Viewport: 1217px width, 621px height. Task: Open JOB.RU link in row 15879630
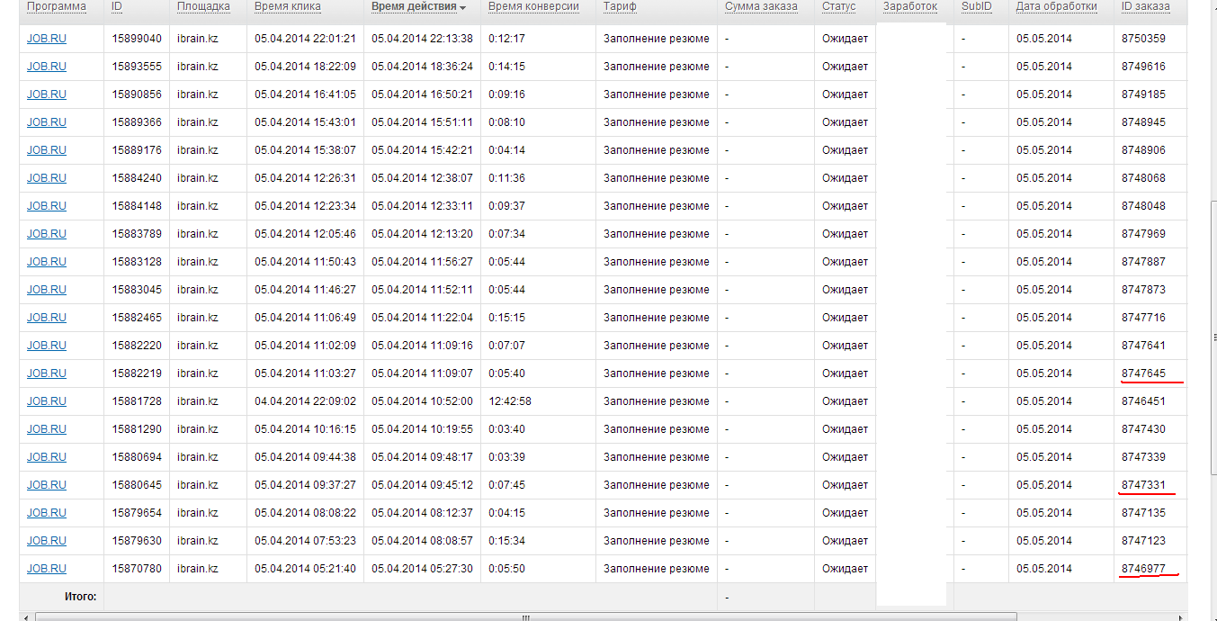click(x=47, y=541)
